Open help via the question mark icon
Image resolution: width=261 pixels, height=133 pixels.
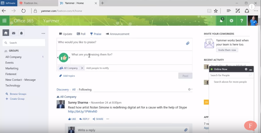[242, 20]
